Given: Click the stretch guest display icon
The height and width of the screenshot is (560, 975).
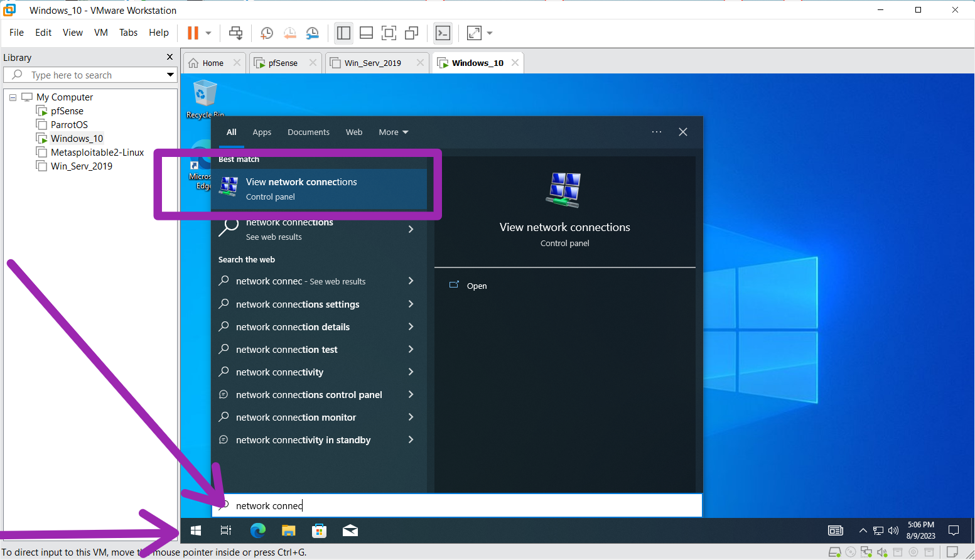Looking at the screenshot, I should [x=474, y=33].
